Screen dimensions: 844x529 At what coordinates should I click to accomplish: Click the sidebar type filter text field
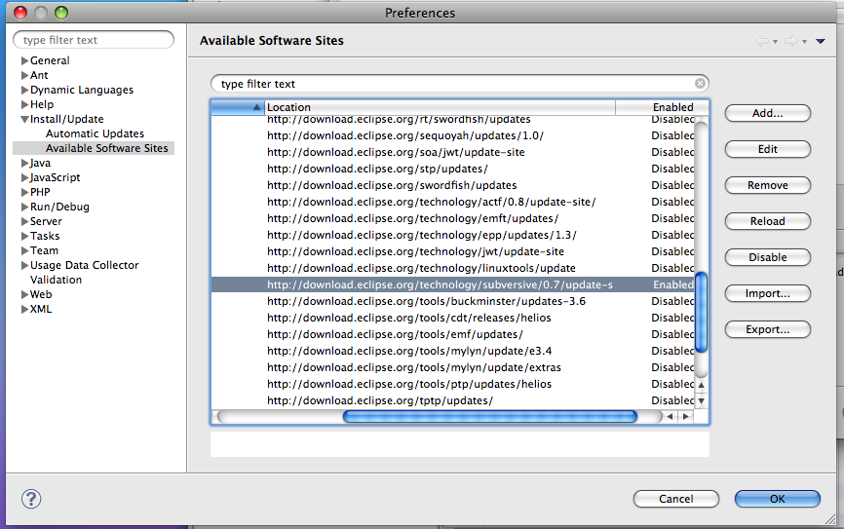tap(94, 40)
